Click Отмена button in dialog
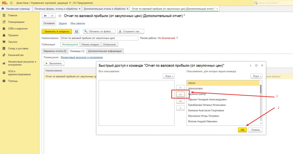 click(255, 130)
